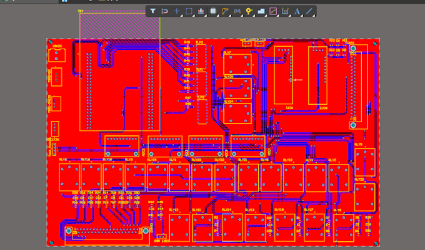
Task: Click the RLY17 designator text
Action: coord(309,209)
